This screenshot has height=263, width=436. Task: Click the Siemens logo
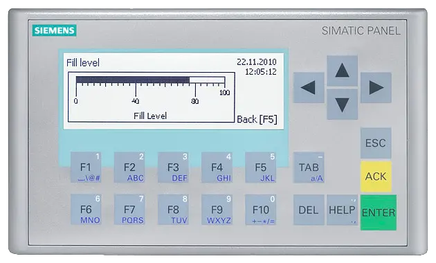tap(54, 30)
